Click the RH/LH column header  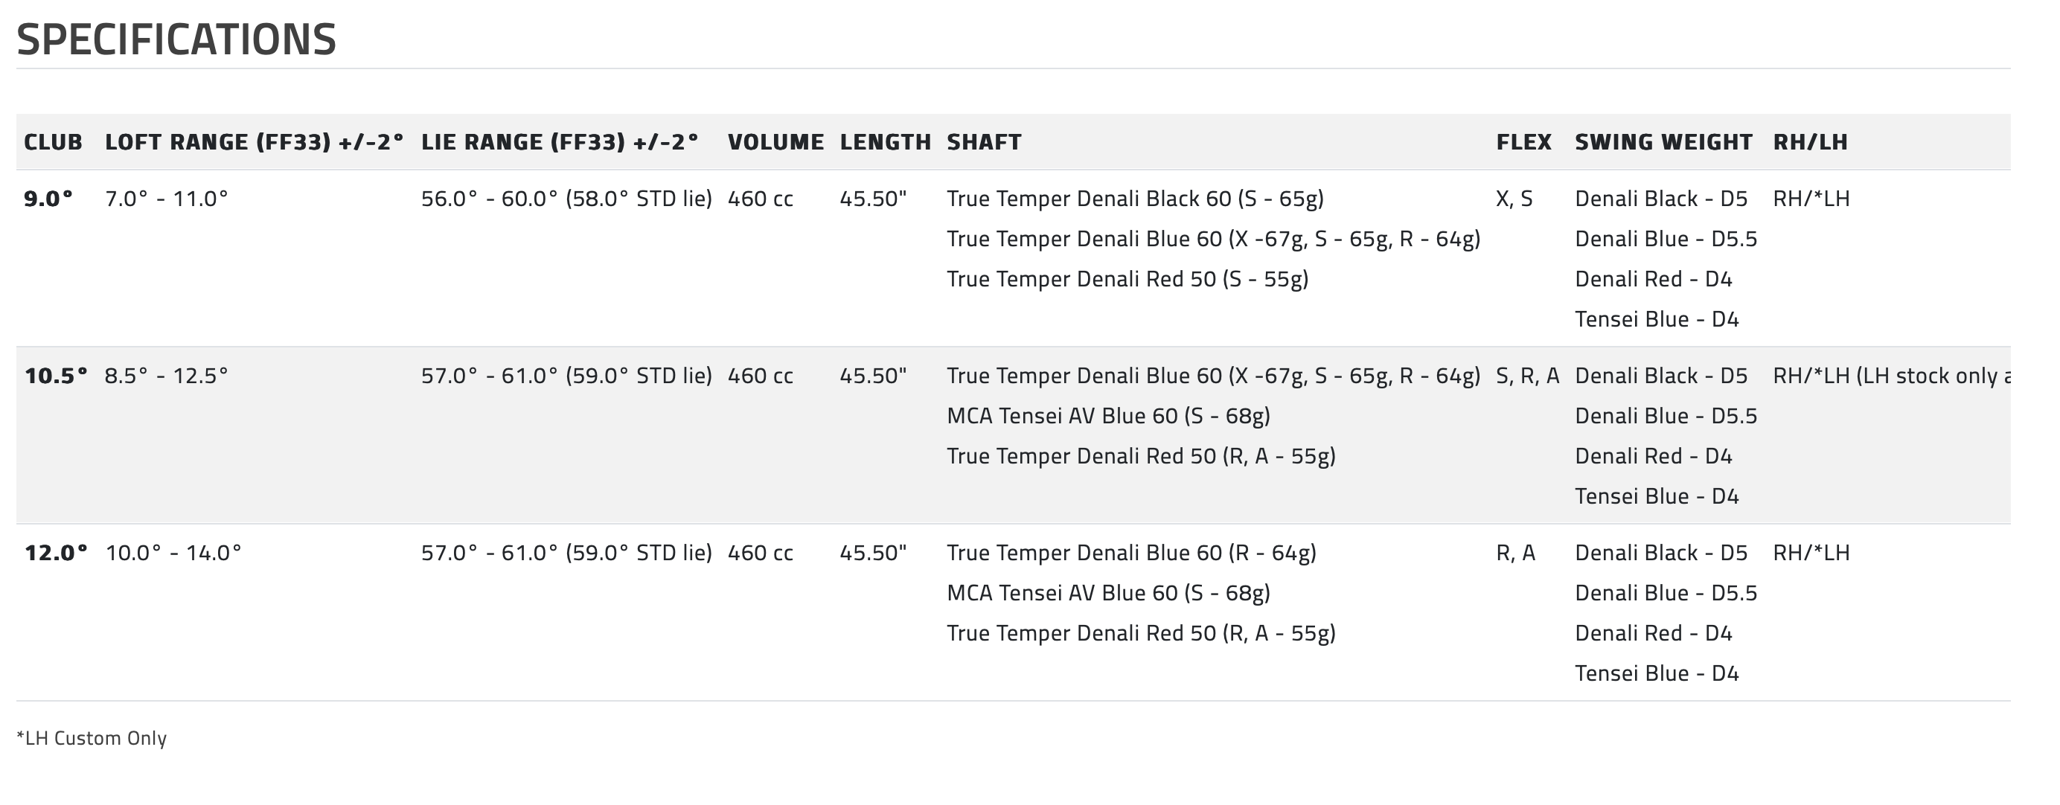pos(1810,142)
